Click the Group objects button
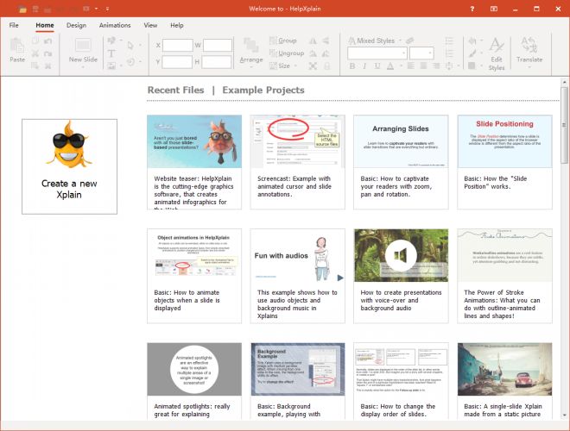This screenshot has width=570, height=431. [283, 41]
